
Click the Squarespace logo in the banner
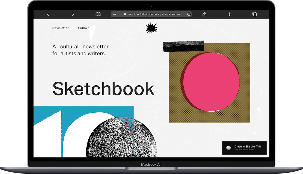coord(229,148)
